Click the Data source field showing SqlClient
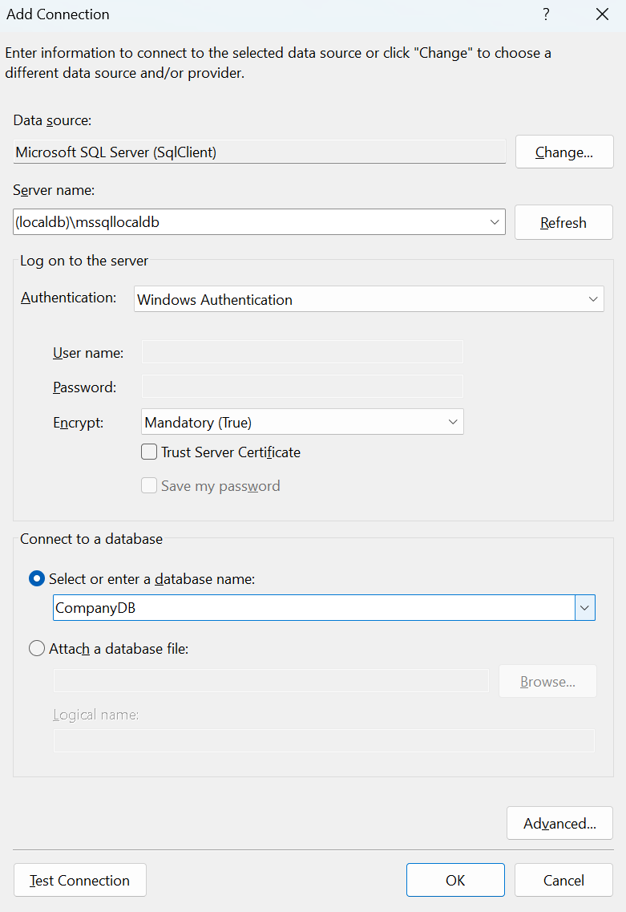Screen dimensions: 626x912 coord(260,152)
